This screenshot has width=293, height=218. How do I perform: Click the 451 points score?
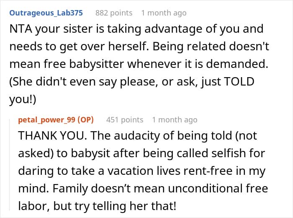pos(125,120)
